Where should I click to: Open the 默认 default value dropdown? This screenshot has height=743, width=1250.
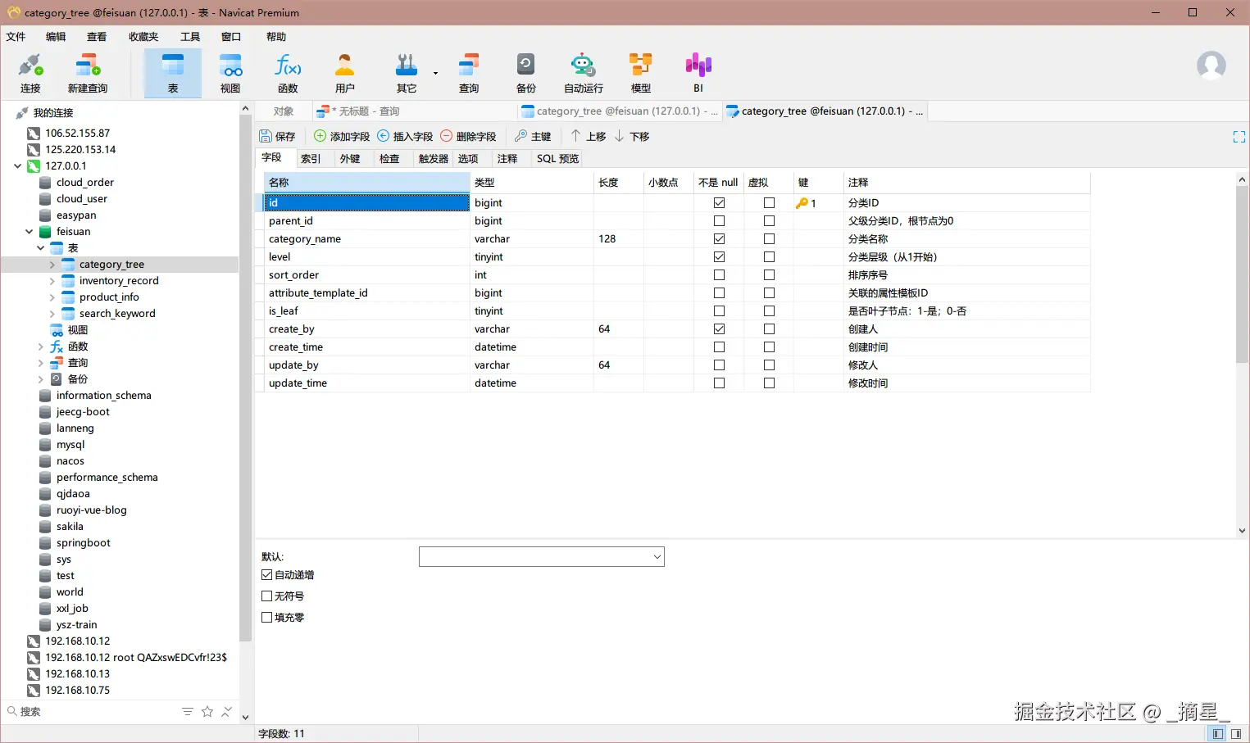(x=657, y=557)
